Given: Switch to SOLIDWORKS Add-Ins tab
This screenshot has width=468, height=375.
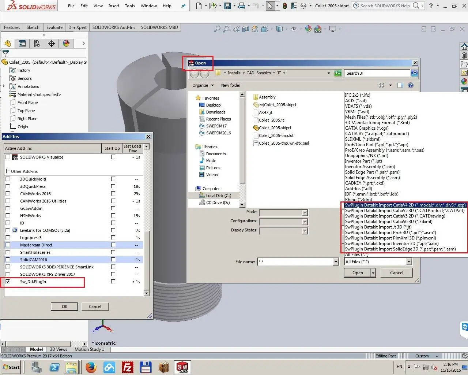Looking at the screenshot, I should (114, 27).
